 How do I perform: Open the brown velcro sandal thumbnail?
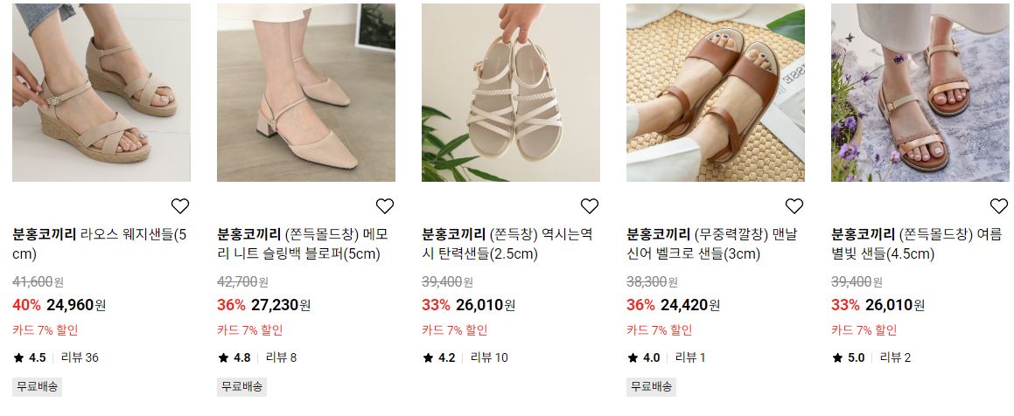click(716, 93)
